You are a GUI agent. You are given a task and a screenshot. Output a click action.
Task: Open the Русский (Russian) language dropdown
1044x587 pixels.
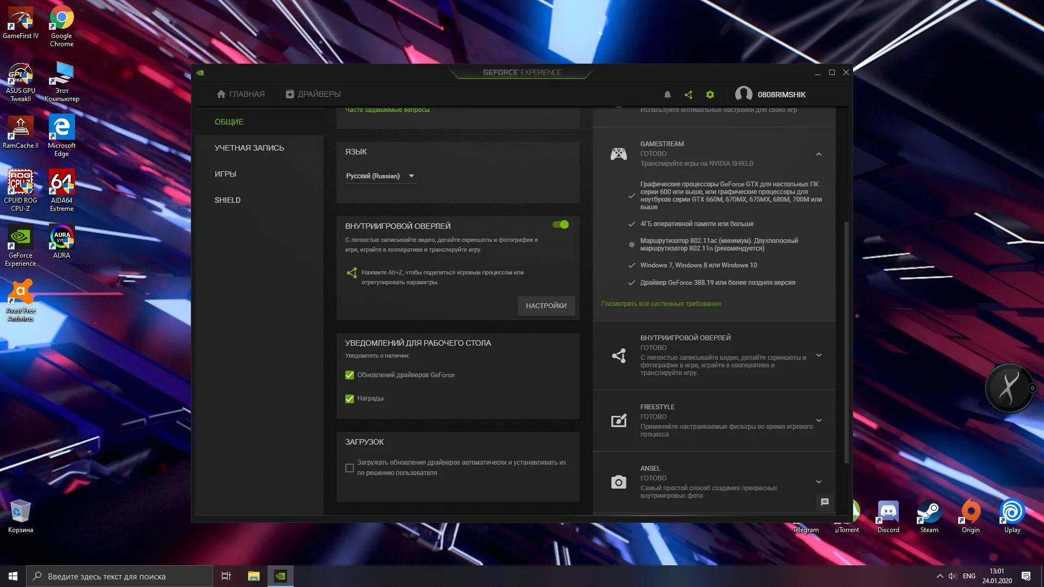click(x=381, y=176)
